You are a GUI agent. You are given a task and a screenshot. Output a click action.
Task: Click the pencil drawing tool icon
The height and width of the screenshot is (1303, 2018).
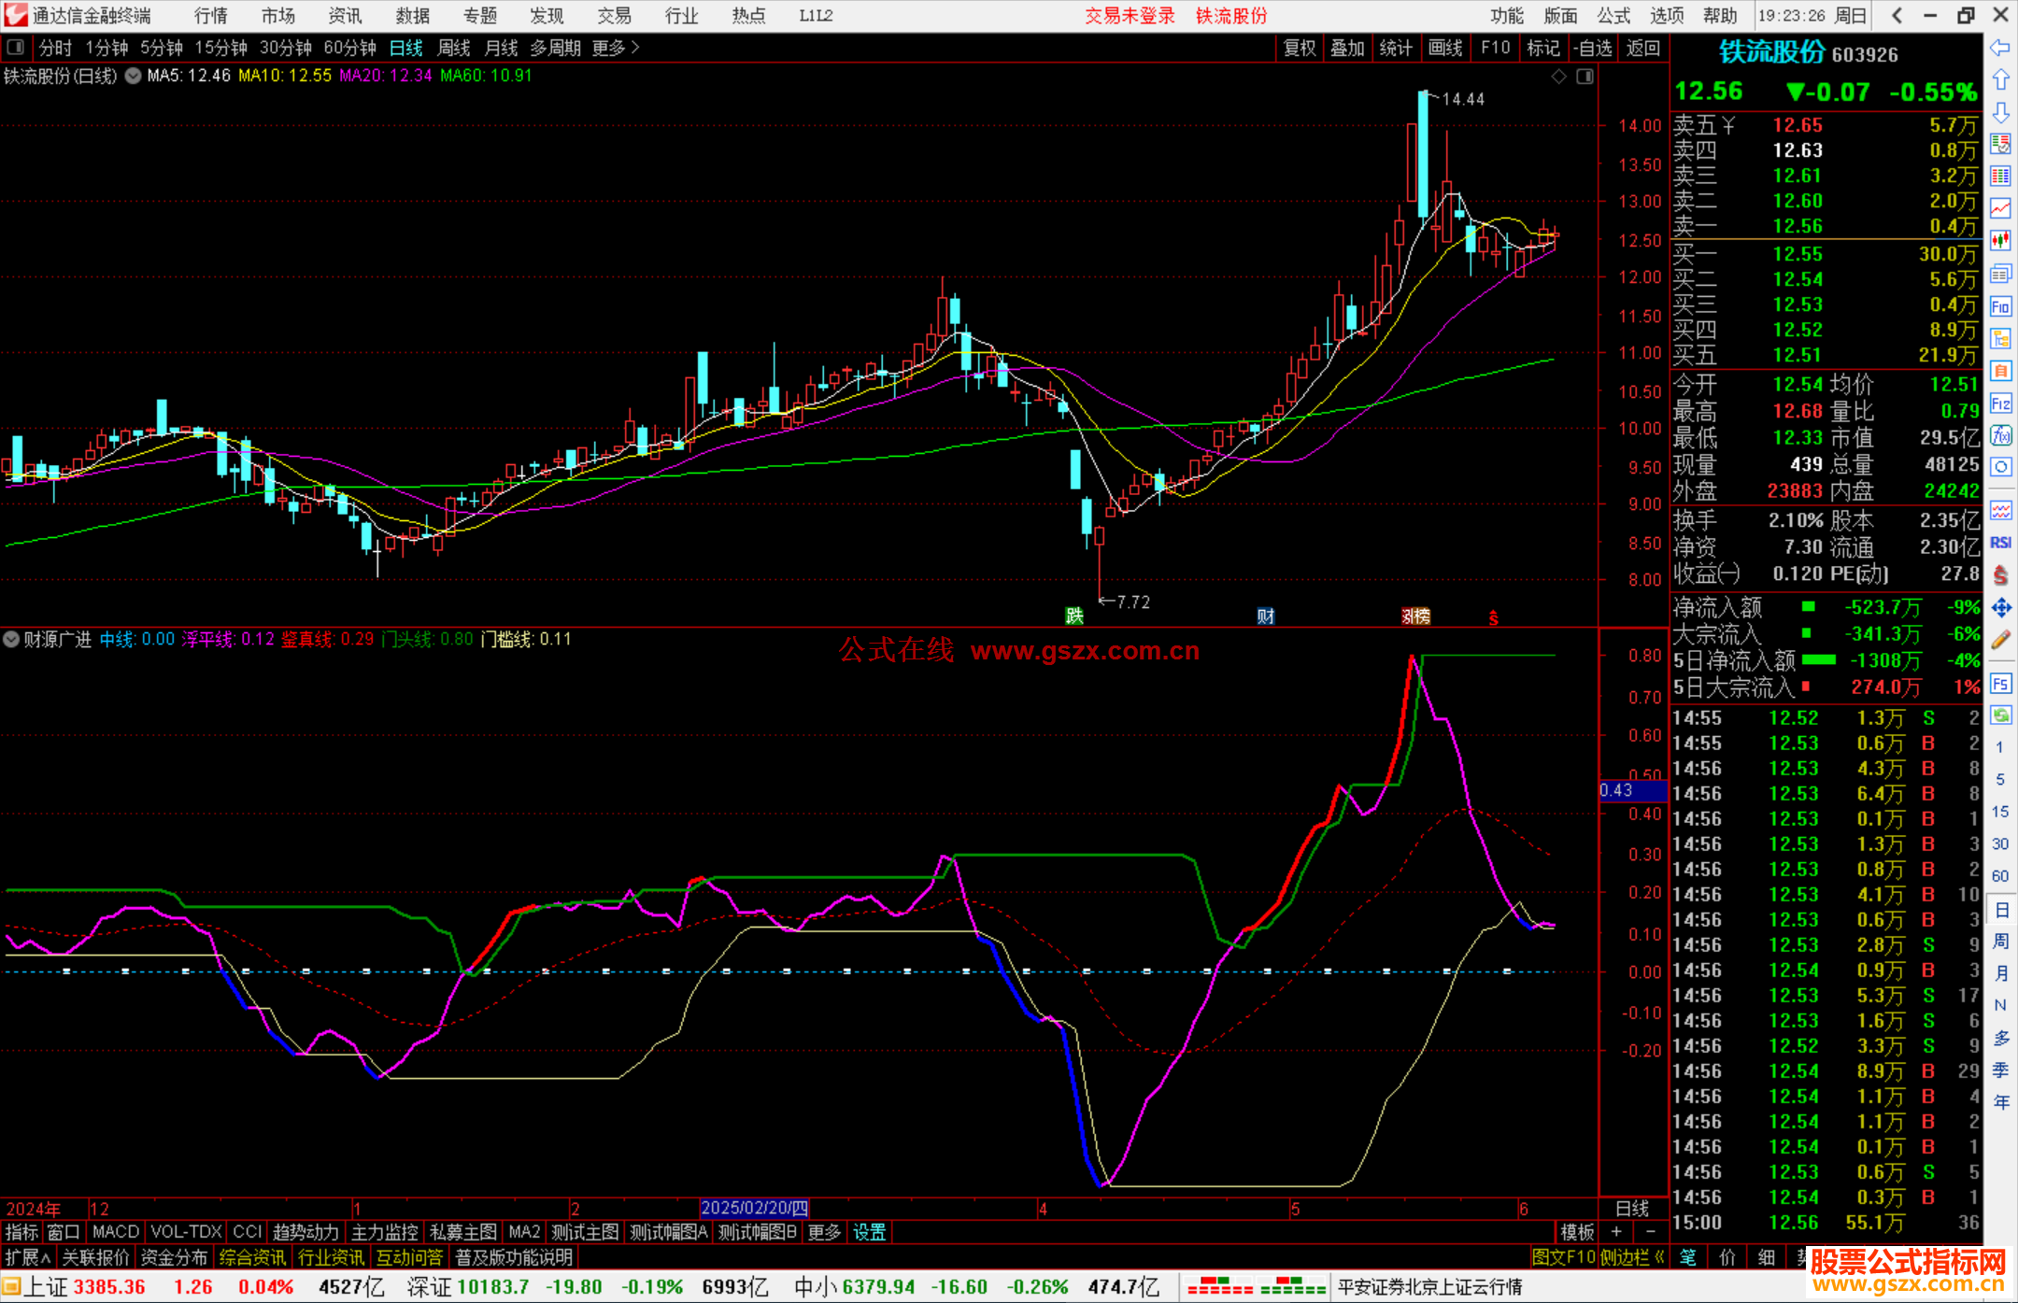click(x=2000, y=640)
